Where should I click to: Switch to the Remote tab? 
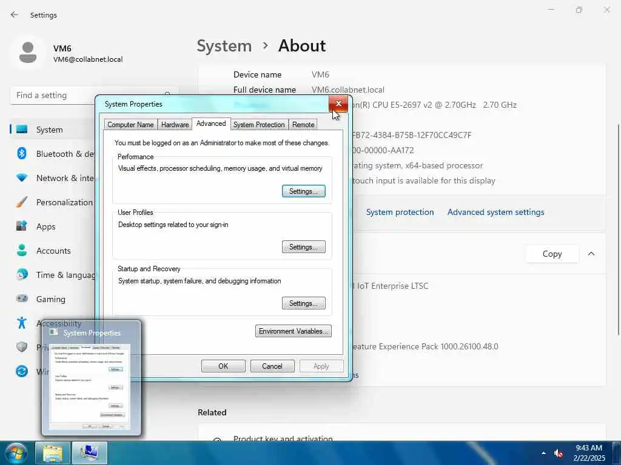click(x=303, y=125)
